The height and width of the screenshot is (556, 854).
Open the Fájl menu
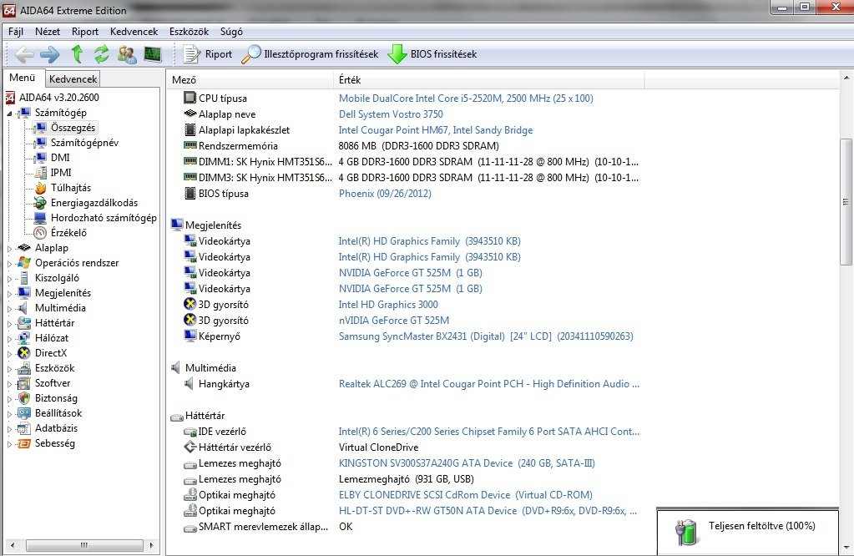pyautogui.click(x=16, y=32)
